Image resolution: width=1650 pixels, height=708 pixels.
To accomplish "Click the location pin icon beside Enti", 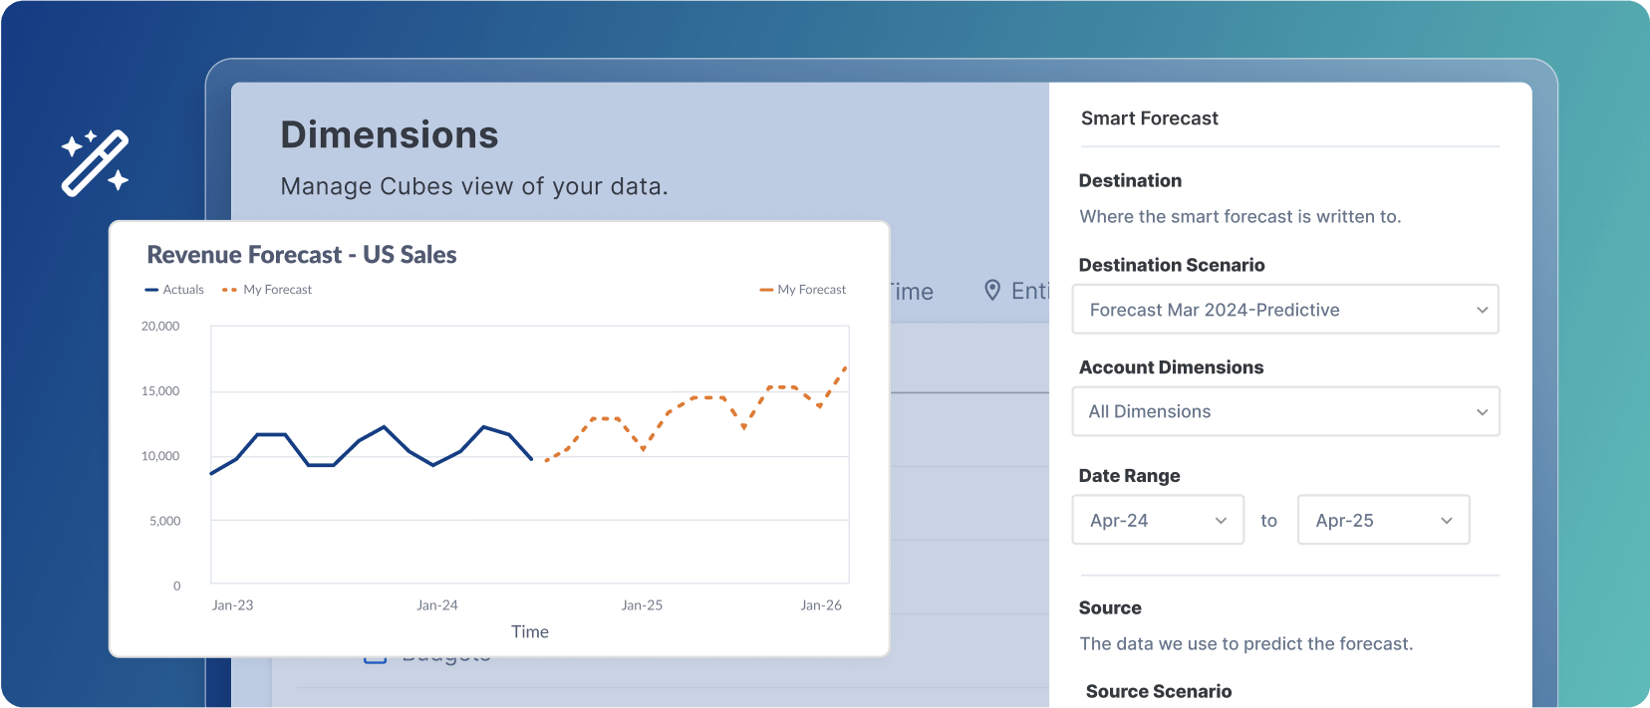I will [x=992, y=290].
